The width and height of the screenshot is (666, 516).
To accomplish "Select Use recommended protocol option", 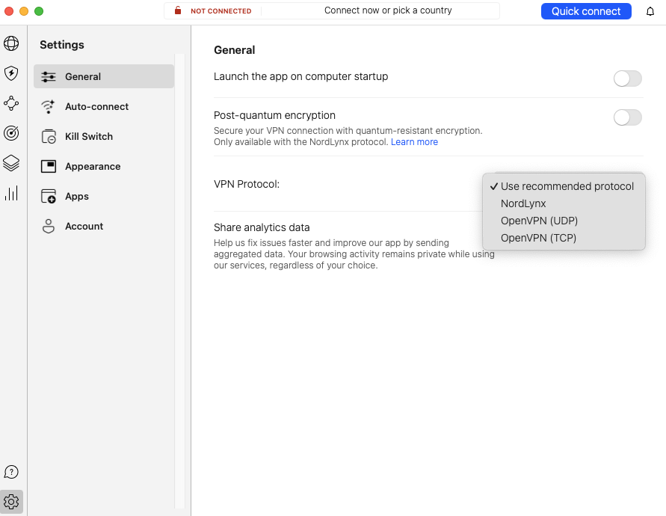I will point(567,186).
